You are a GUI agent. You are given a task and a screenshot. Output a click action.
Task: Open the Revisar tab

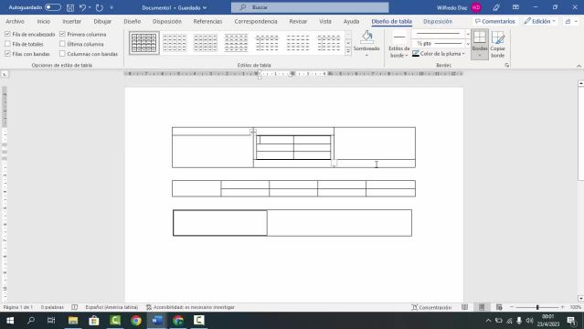(x=298, y=22)
